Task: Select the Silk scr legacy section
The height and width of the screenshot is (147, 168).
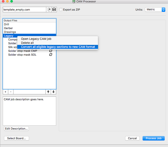Action: coord(12,47)
